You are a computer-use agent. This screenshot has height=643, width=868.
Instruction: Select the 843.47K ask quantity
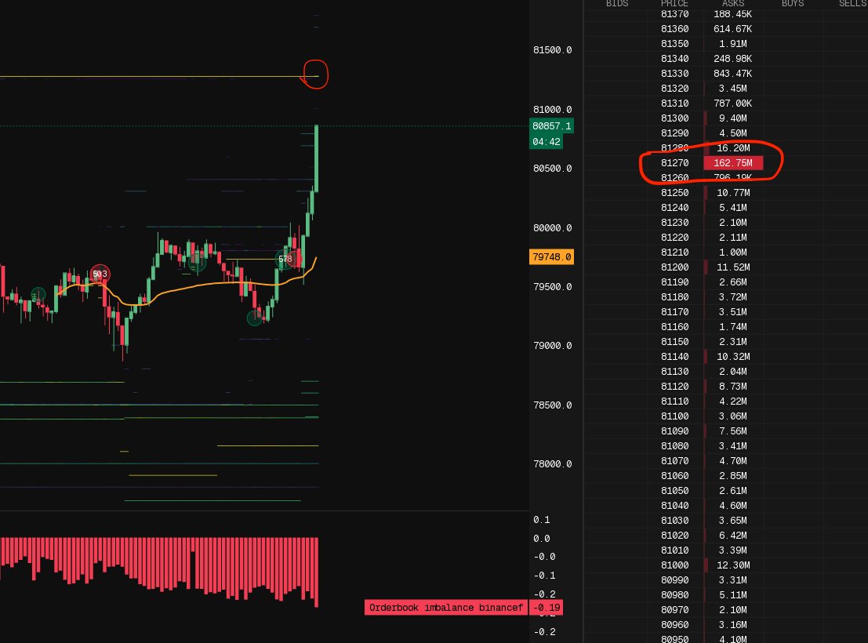coord(733,74)
